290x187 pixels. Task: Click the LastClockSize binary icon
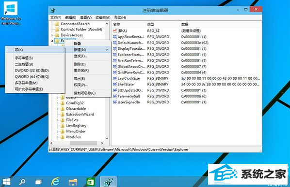tap(115, 78)
